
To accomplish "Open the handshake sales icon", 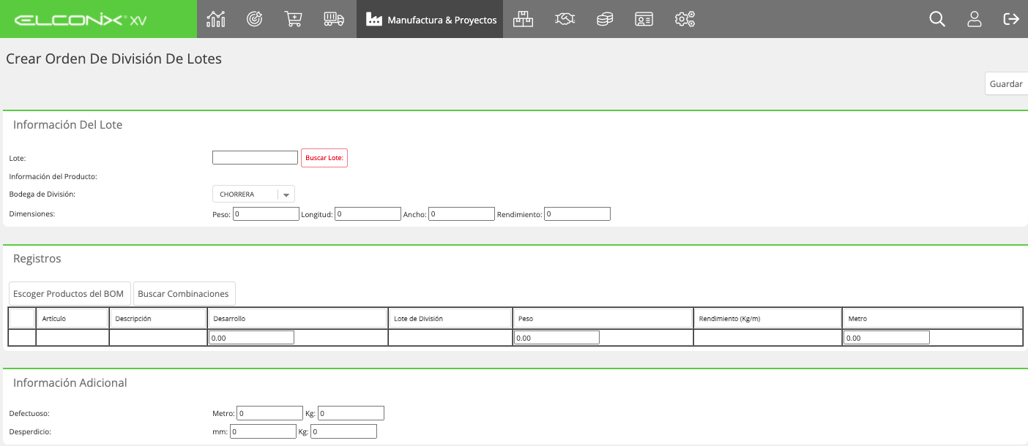I will 565,19.
